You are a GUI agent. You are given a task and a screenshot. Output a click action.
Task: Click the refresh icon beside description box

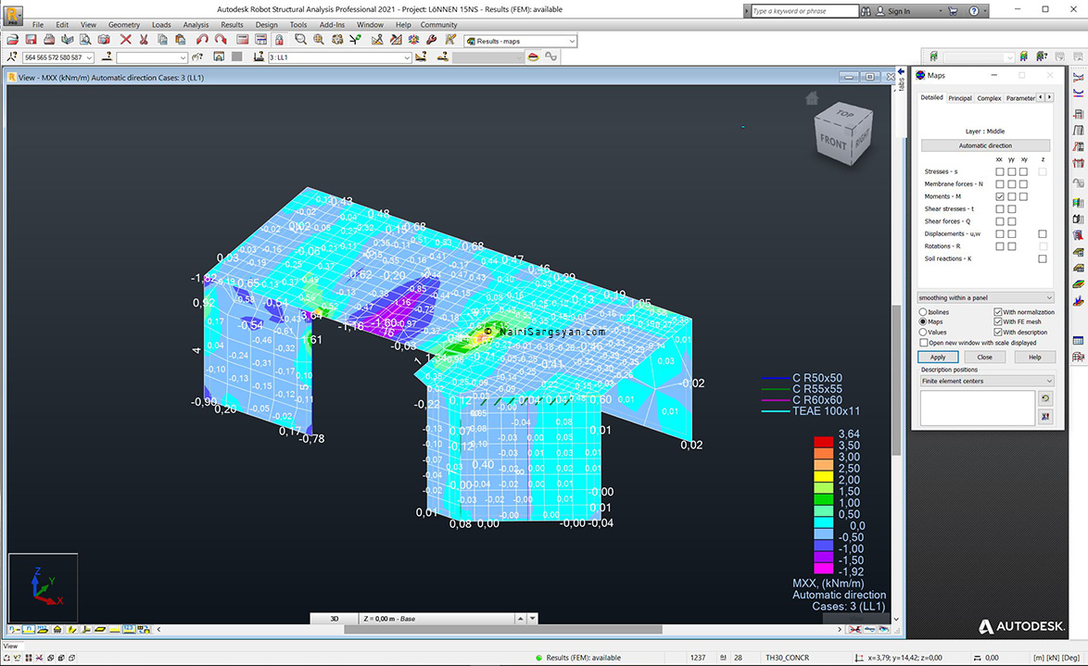pyautogui.click(x=1045, y=398)
